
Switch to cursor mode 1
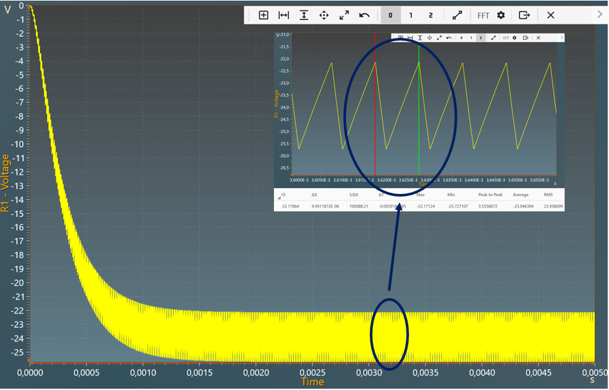(x=411, y=15)
